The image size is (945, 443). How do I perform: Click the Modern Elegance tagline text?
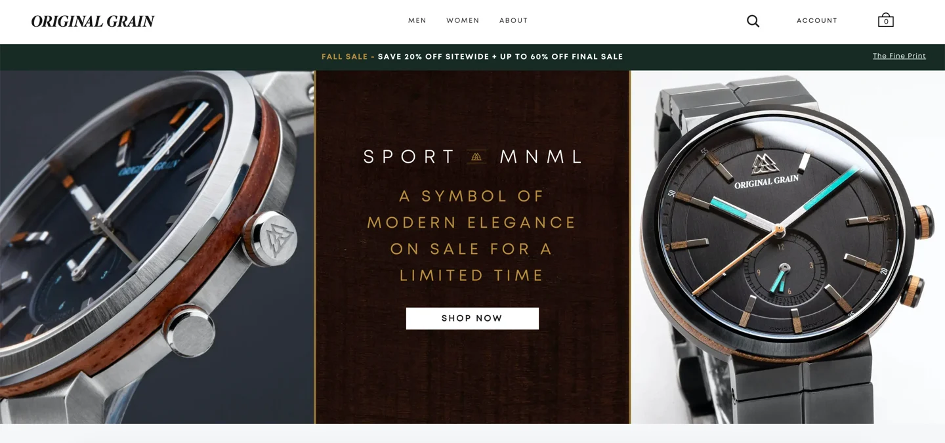pyautogui.click(x=472, y=222)
